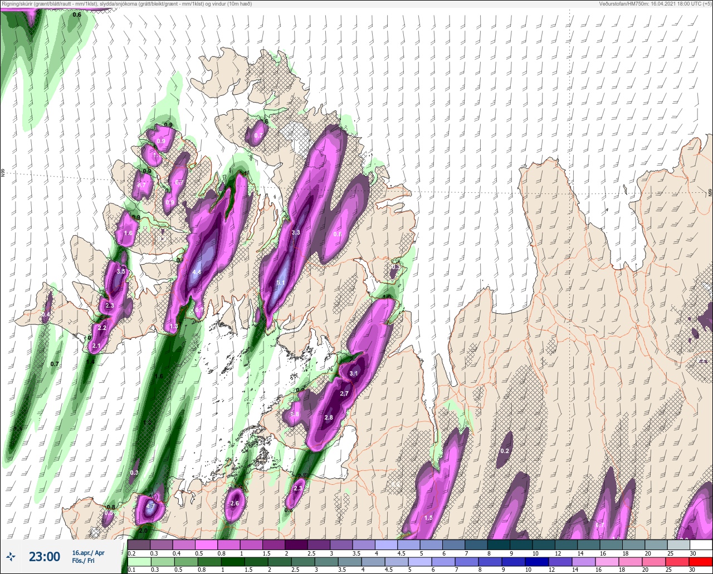Pick the bright red lower rain swatch after 30
713x574 pixels.
[701, 562]
